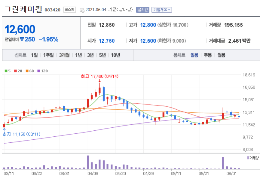Switch to 월봉 candlestick chart
Viewport: 260px width, 176px height.
(221, 55)
